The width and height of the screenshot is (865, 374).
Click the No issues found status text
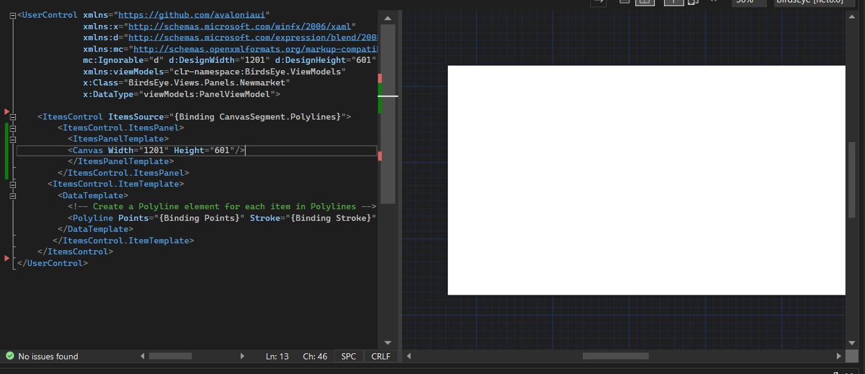49,356
